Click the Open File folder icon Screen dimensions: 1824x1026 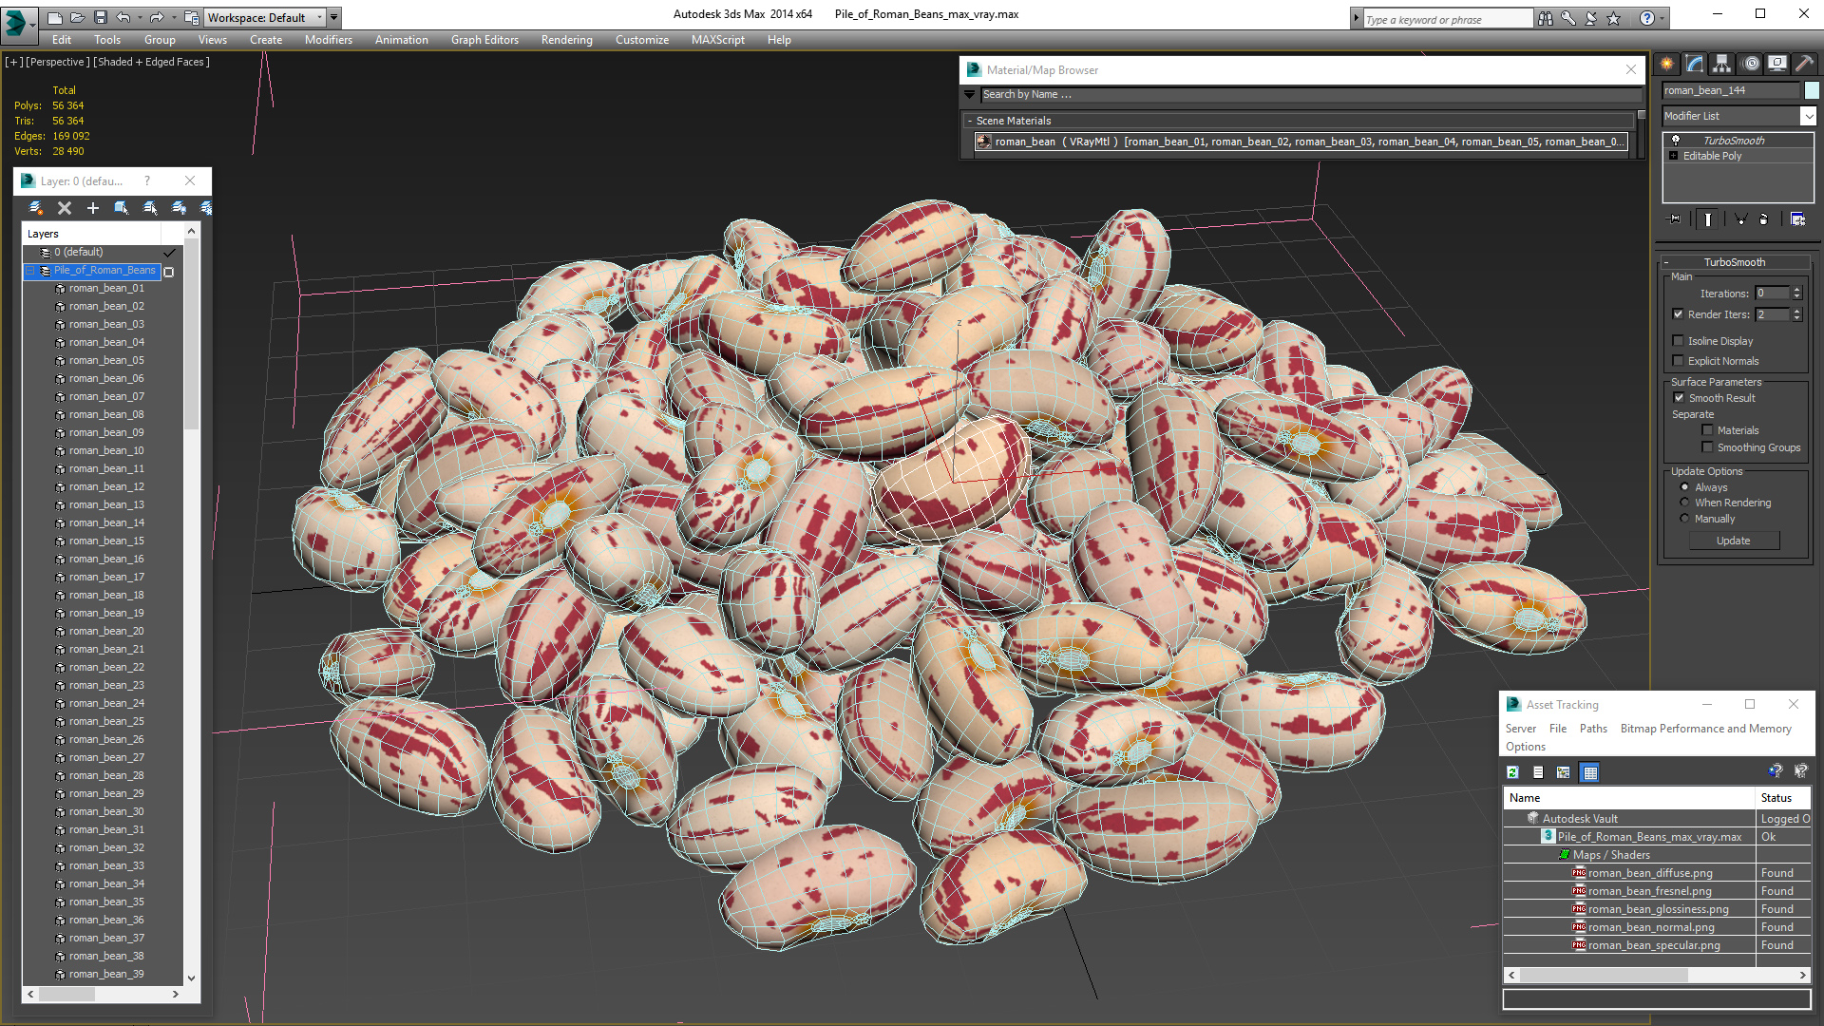point(77,17)
